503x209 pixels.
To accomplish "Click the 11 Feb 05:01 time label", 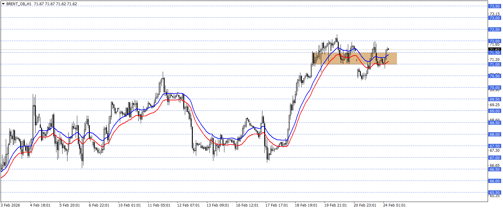I will 159,205.
